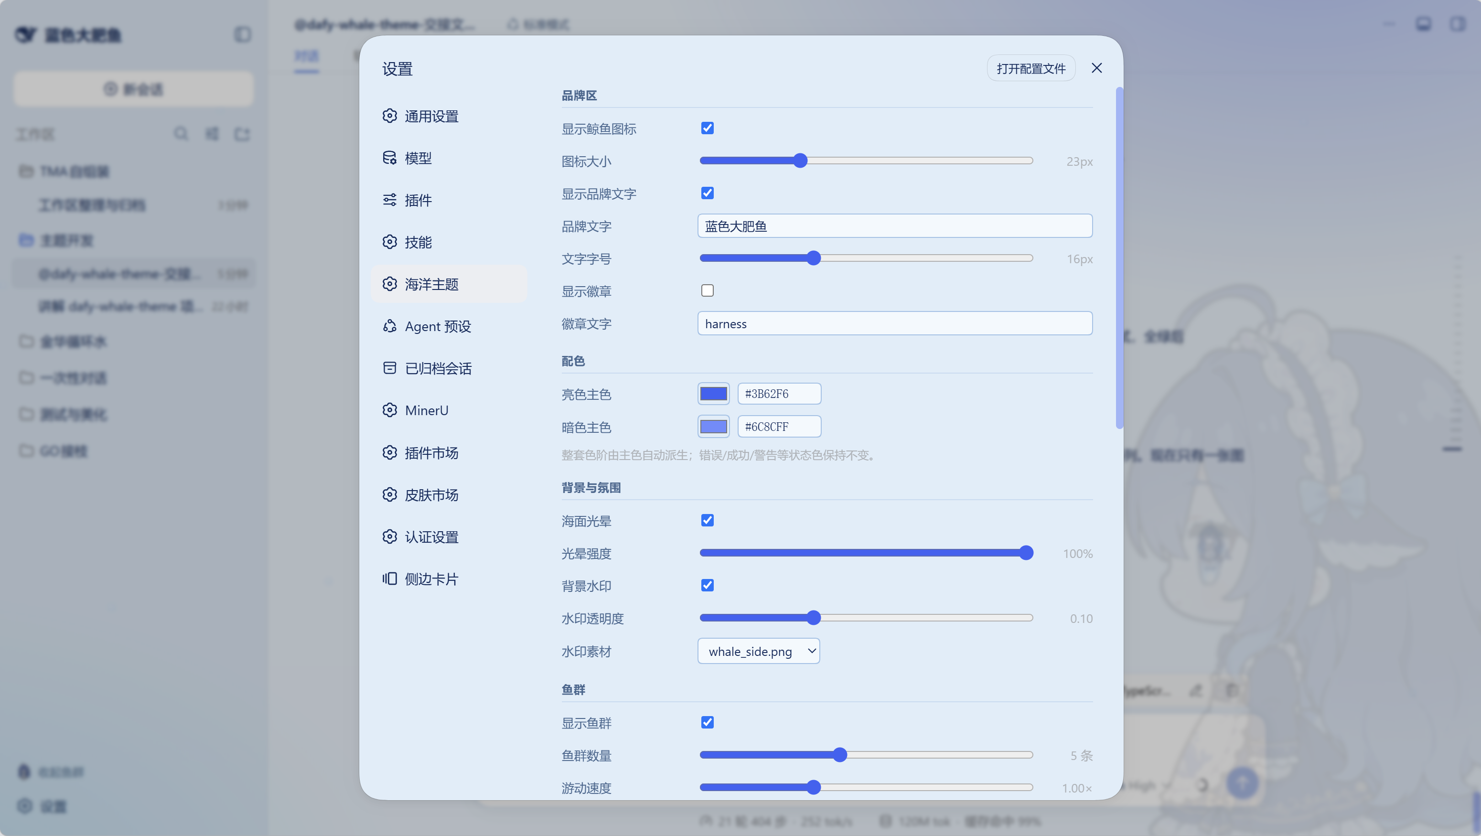Toggle the 海面光晕 checkbox

point(707,520)
